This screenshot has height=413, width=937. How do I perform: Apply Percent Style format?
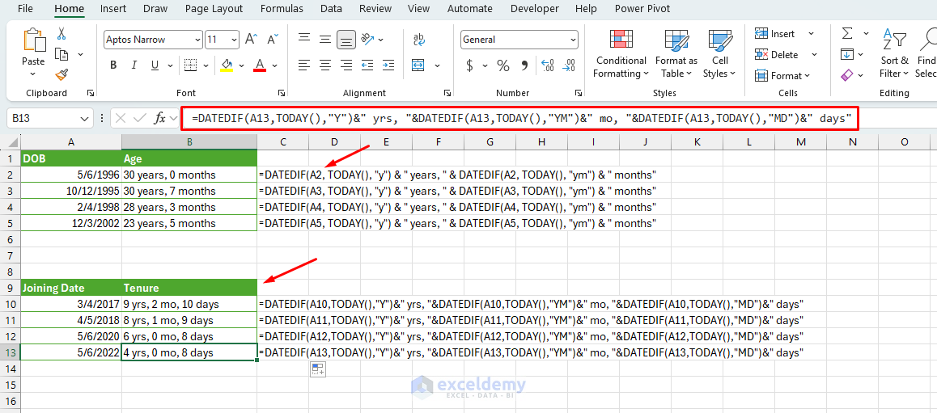pyautogui.click(x=503, y=65)
